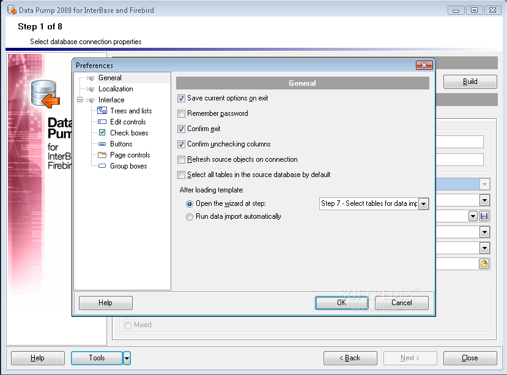
Task: Select Interface in the preferences tree
Action: tap(111, 100)
